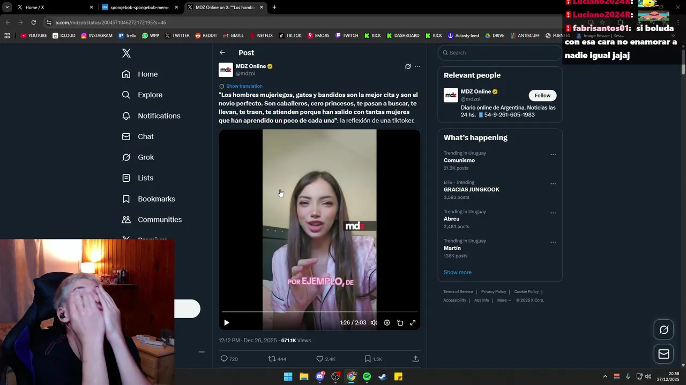The width and height of the screenshot is (686, 385).
Task: Click the Grok icon on the post header
Action: pos(408,66)
